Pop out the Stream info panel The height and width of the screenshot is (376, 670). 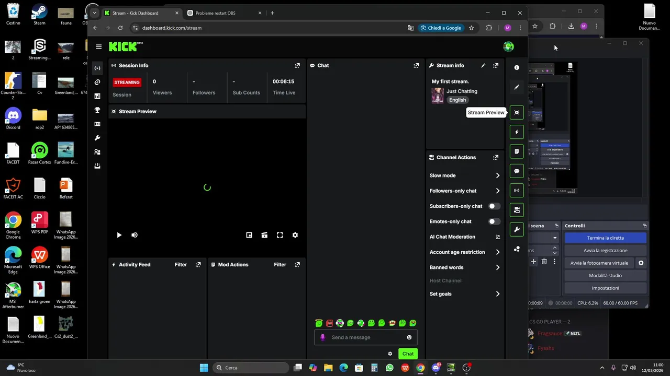(496, 65)
